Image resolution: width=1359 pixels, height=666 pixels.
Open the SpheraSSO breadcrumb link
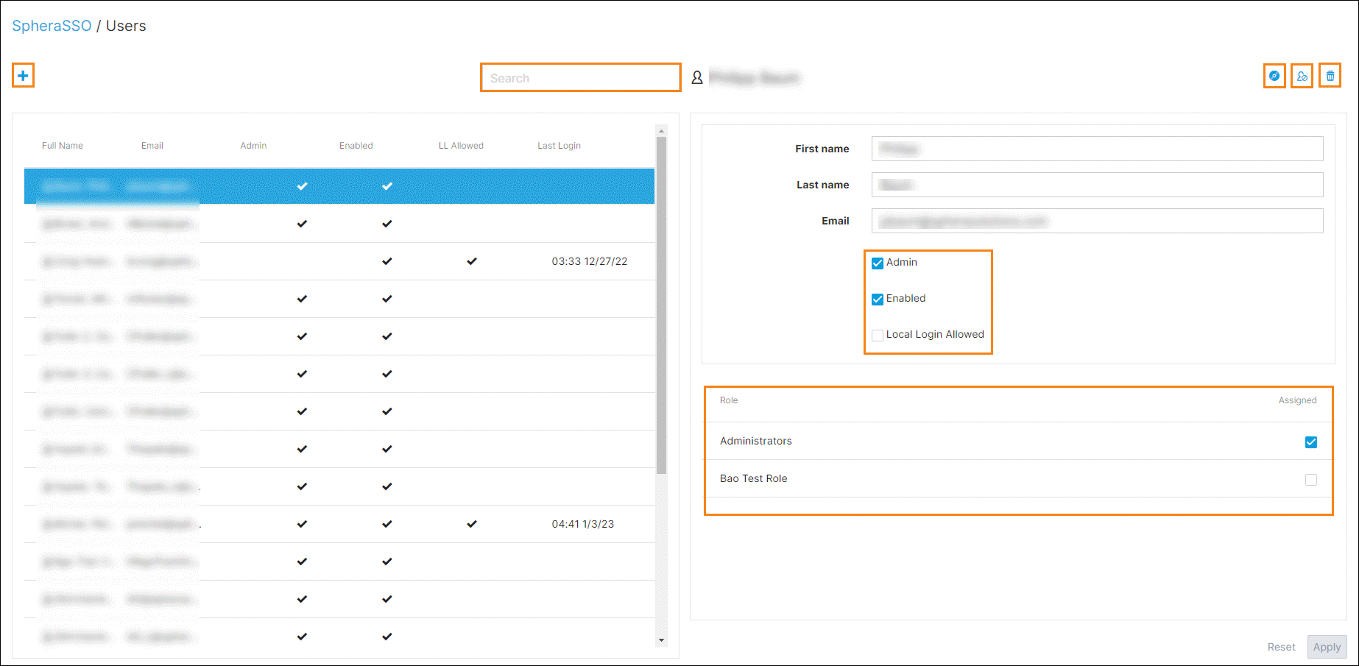pyautogui.click(x=52, y=26)
